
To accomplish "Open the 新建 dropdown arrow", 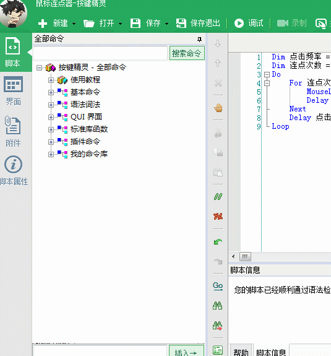I will point(74,24).
